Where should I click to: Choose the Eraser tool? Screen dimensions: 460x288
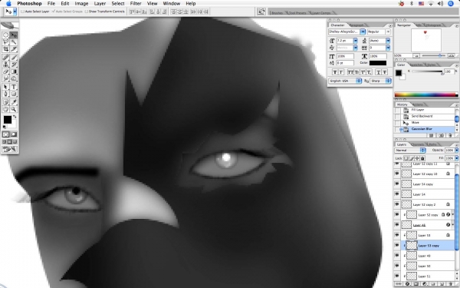click(x=5, y=71)
